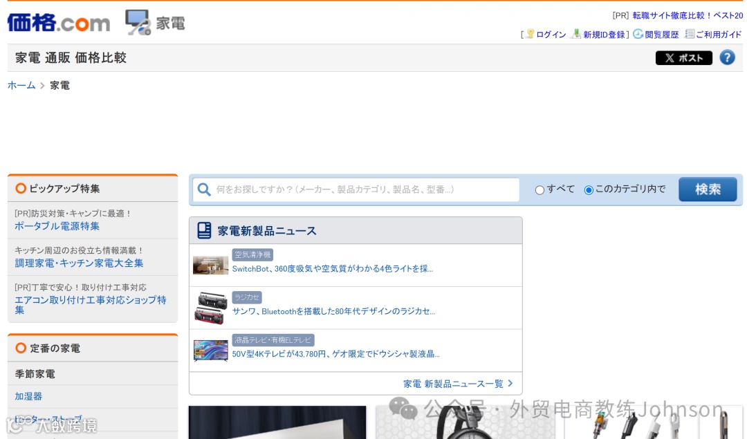Click the 新規ID登録 registration icon
Viewport: 747px width, 439px height.
[576, 34]
